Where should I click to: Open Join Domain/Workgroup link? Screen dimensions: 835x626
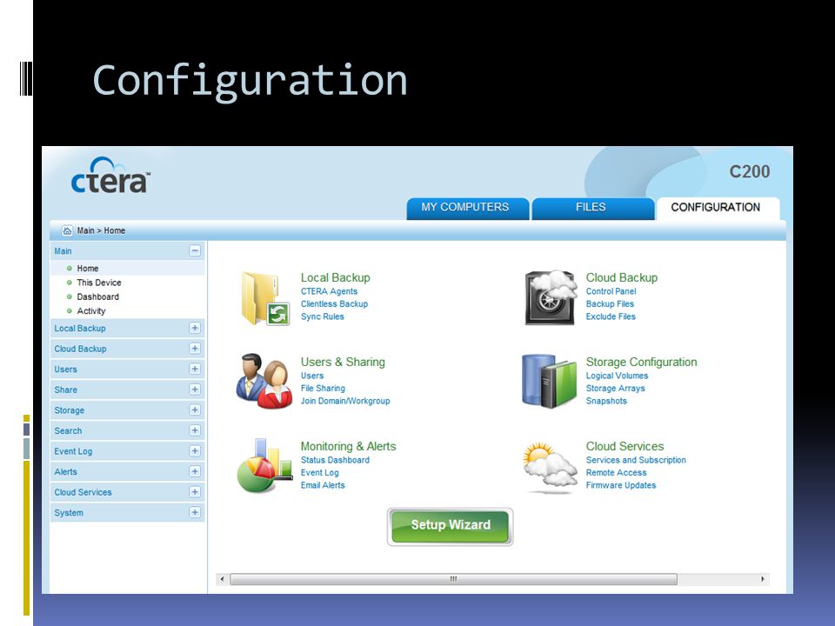pyautogui.click(x=345, y=401)
